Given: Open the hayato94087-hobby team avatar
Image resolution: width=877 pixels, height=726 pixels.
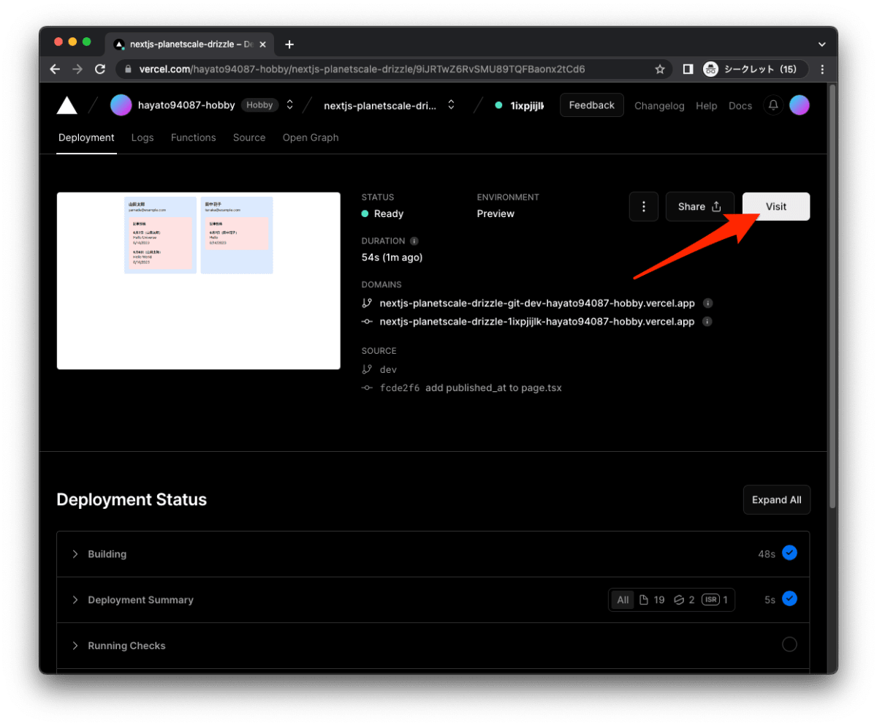Looking at the screenshot, I should pyautogui.click(x=121, y=105).
